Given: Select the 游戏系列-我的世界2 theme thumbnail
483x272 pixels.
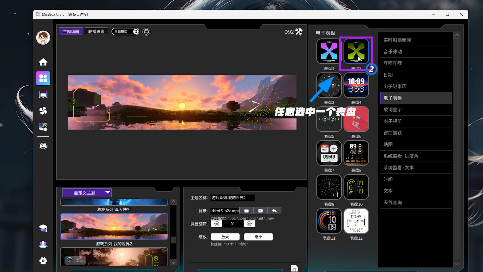Looking at the screenshot, I should tap(114, 226).
